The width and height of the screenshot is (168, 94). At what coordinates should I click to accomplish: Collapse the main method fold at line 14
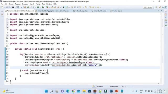[x=9, y=49]
